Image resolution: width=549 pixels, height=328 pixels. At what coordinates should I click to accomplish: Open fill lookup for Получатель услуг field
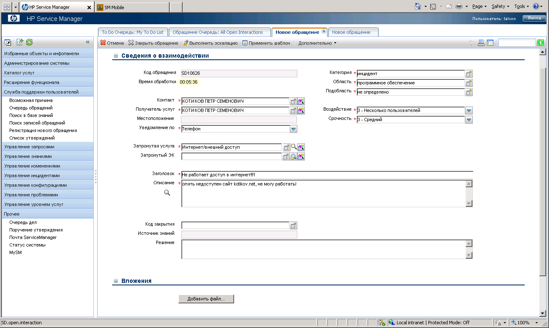[294, 110]
